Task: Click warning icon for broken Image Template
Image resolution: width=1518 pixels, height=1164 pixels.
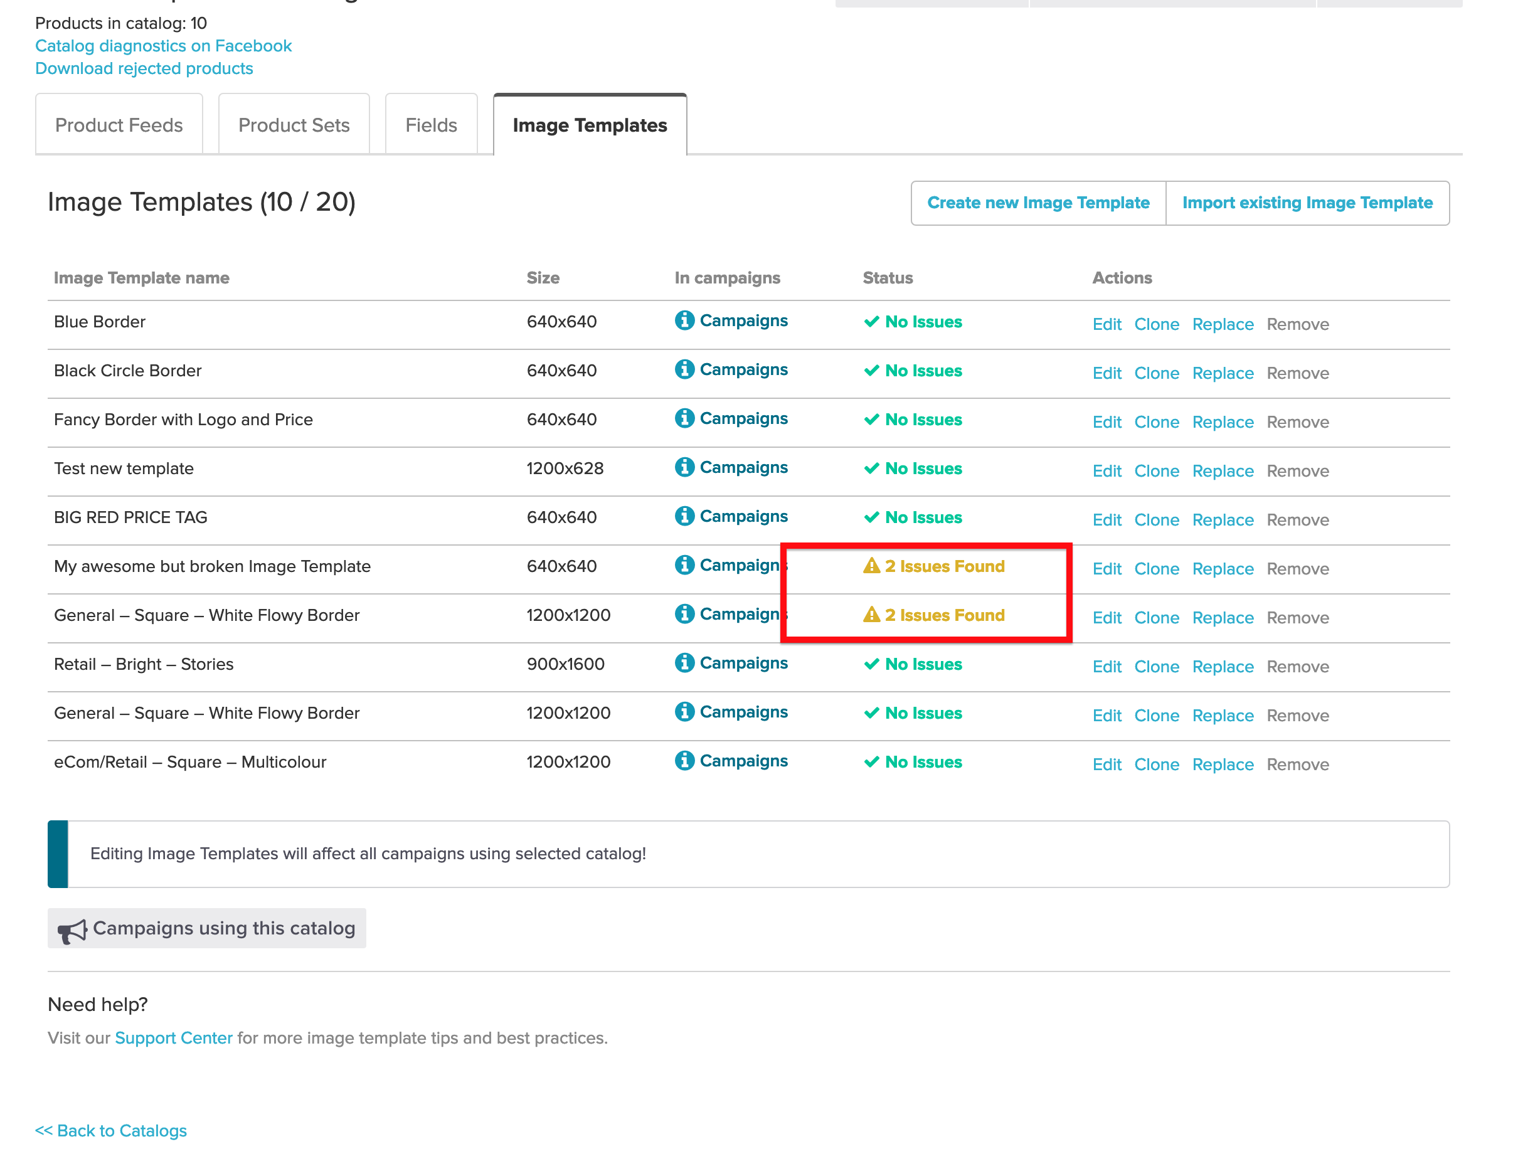Action: click(x=871, y=565)
